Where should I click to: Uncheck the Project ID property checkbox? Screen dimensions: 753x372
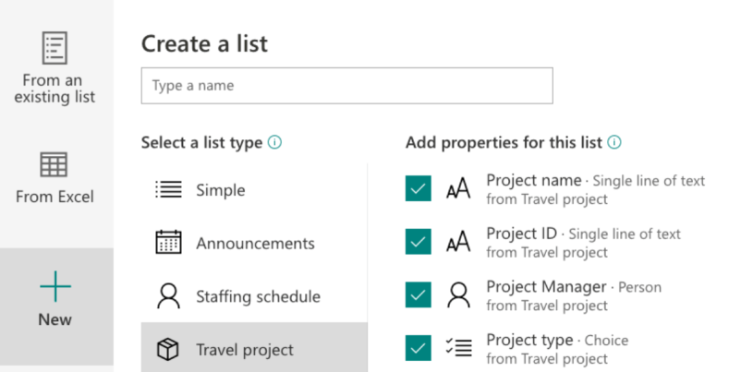click(x=419, y=242)
